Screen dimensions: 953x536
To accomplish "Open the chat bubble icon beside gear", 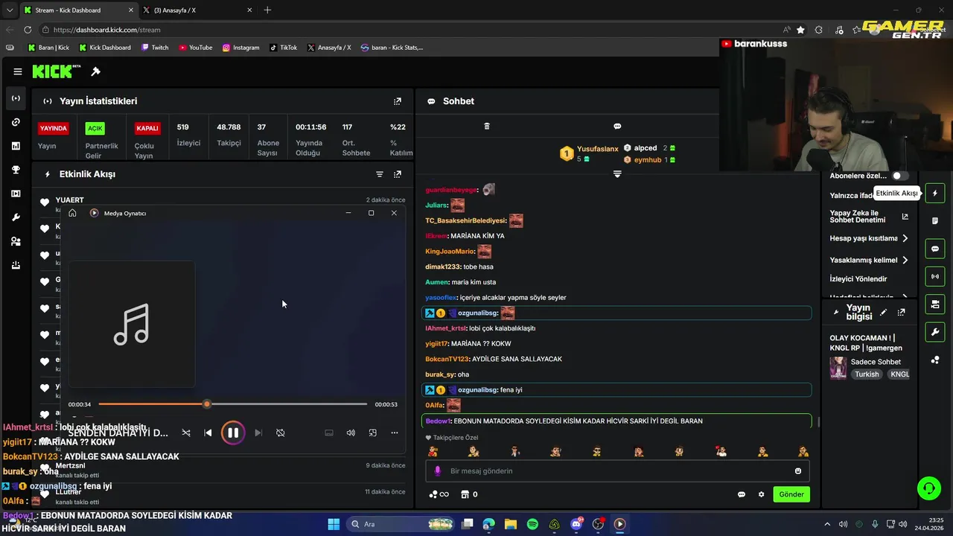I will click(742, 494).
